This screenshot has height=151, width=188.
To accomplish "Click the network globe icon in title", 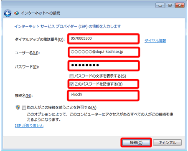I will click(16, 13).
